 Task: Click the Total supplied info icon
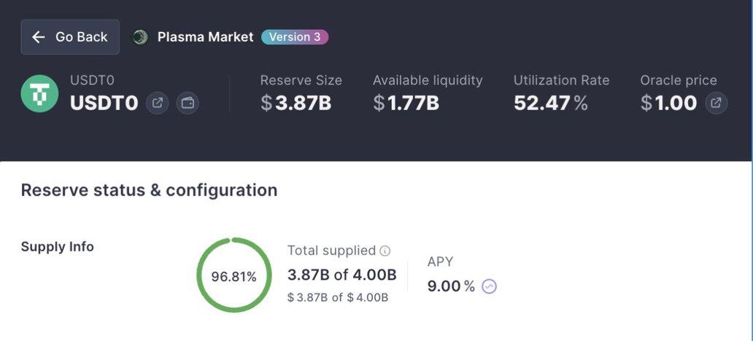pyautogui.click(x=385, y=251)
